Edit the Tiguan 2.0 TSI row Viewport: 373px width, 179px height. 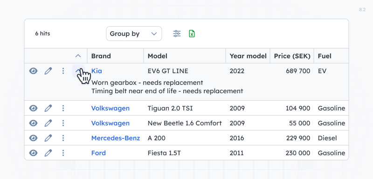[x=48, y=108]
